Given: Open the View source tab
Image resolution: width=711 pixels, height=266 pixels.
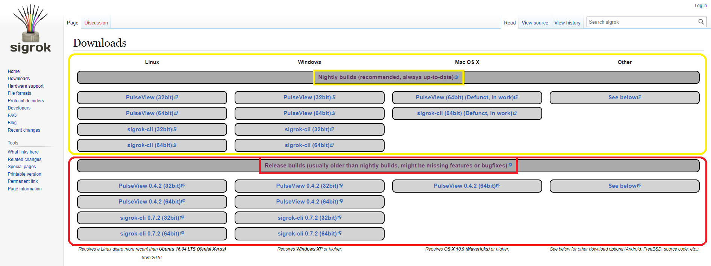Looking at the screenshot, I should [x=535, y=23].
